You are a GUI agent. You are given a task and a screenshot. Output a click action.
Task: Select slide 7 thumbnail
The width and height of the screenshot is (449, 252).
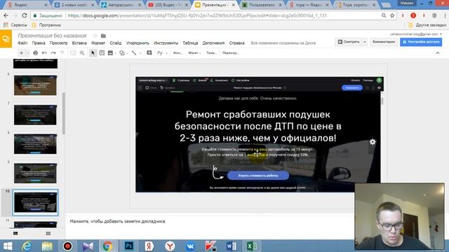point(35,115)
